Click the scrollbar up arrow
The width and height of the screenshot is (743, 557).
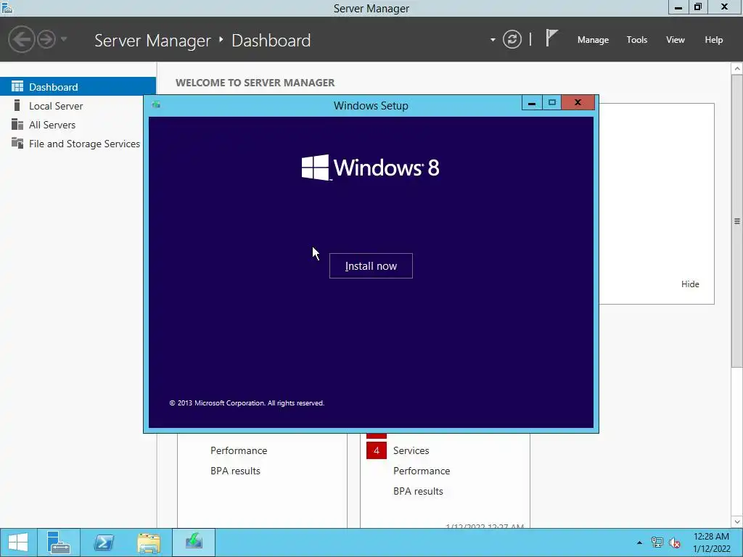pyautogui.click(x=737, y=69)
